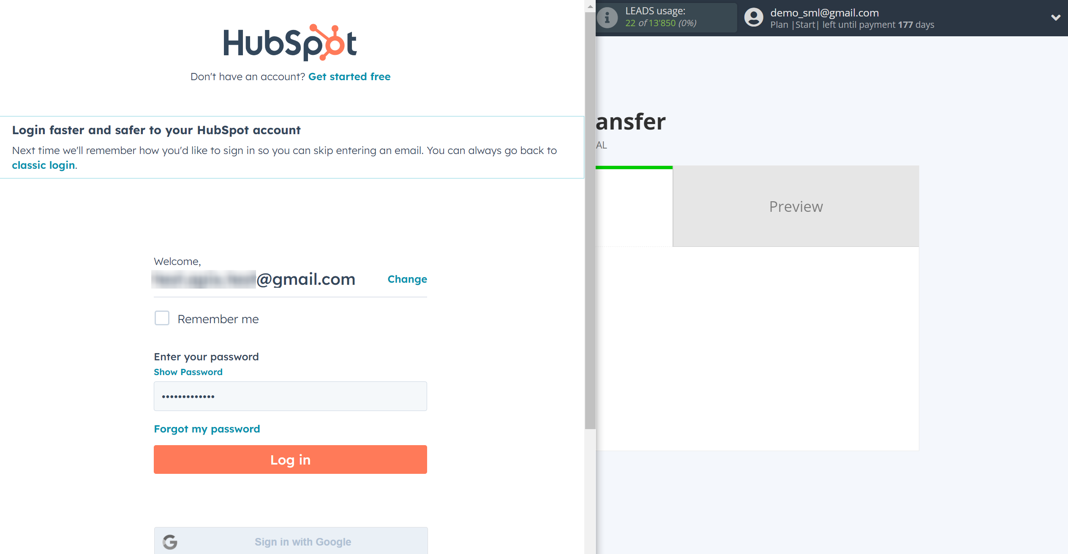Click the Forgot my password link
Viewport: 1068px width, 554px height.
tap(207, 428)
